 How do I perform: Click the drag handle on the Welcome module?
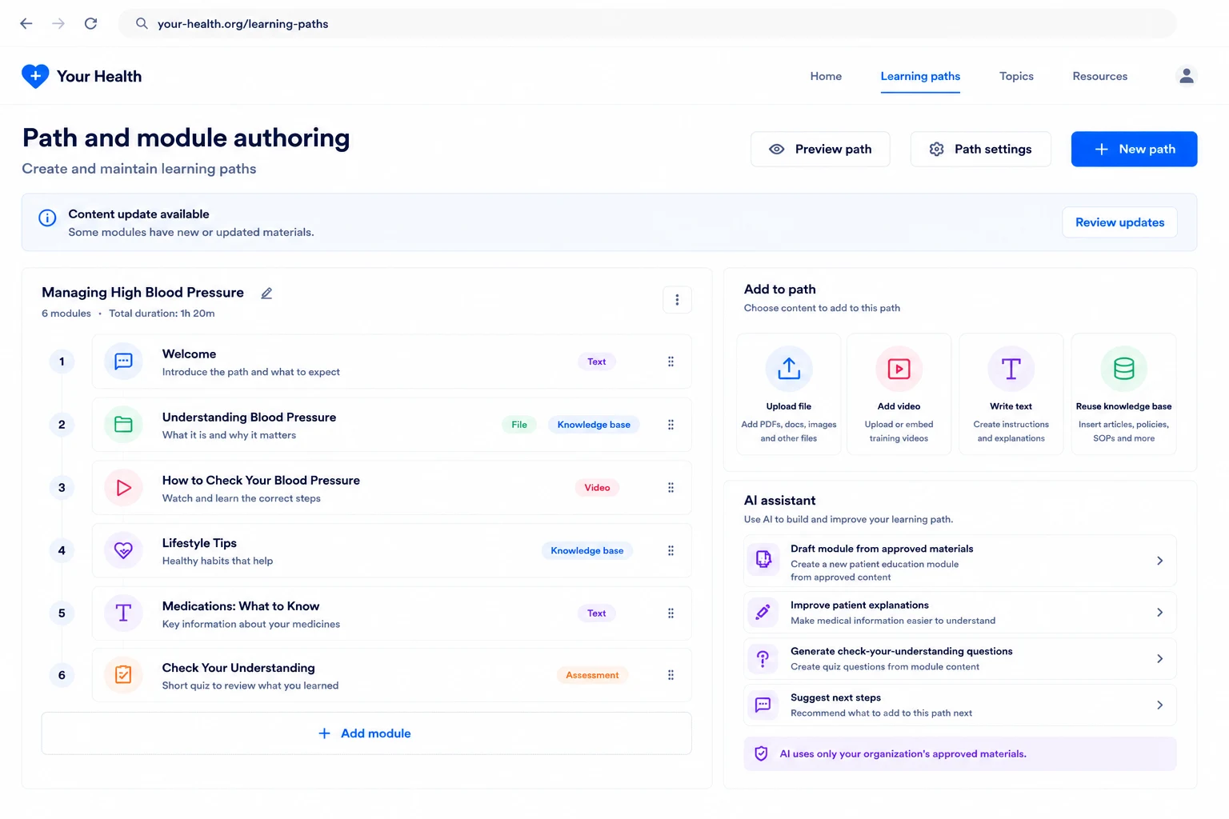click(671, 362)
